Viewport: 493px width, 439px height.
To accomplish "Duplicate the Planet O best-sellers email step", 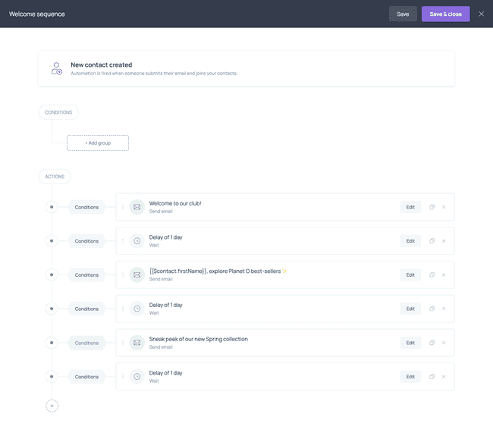I will [432, 275].
